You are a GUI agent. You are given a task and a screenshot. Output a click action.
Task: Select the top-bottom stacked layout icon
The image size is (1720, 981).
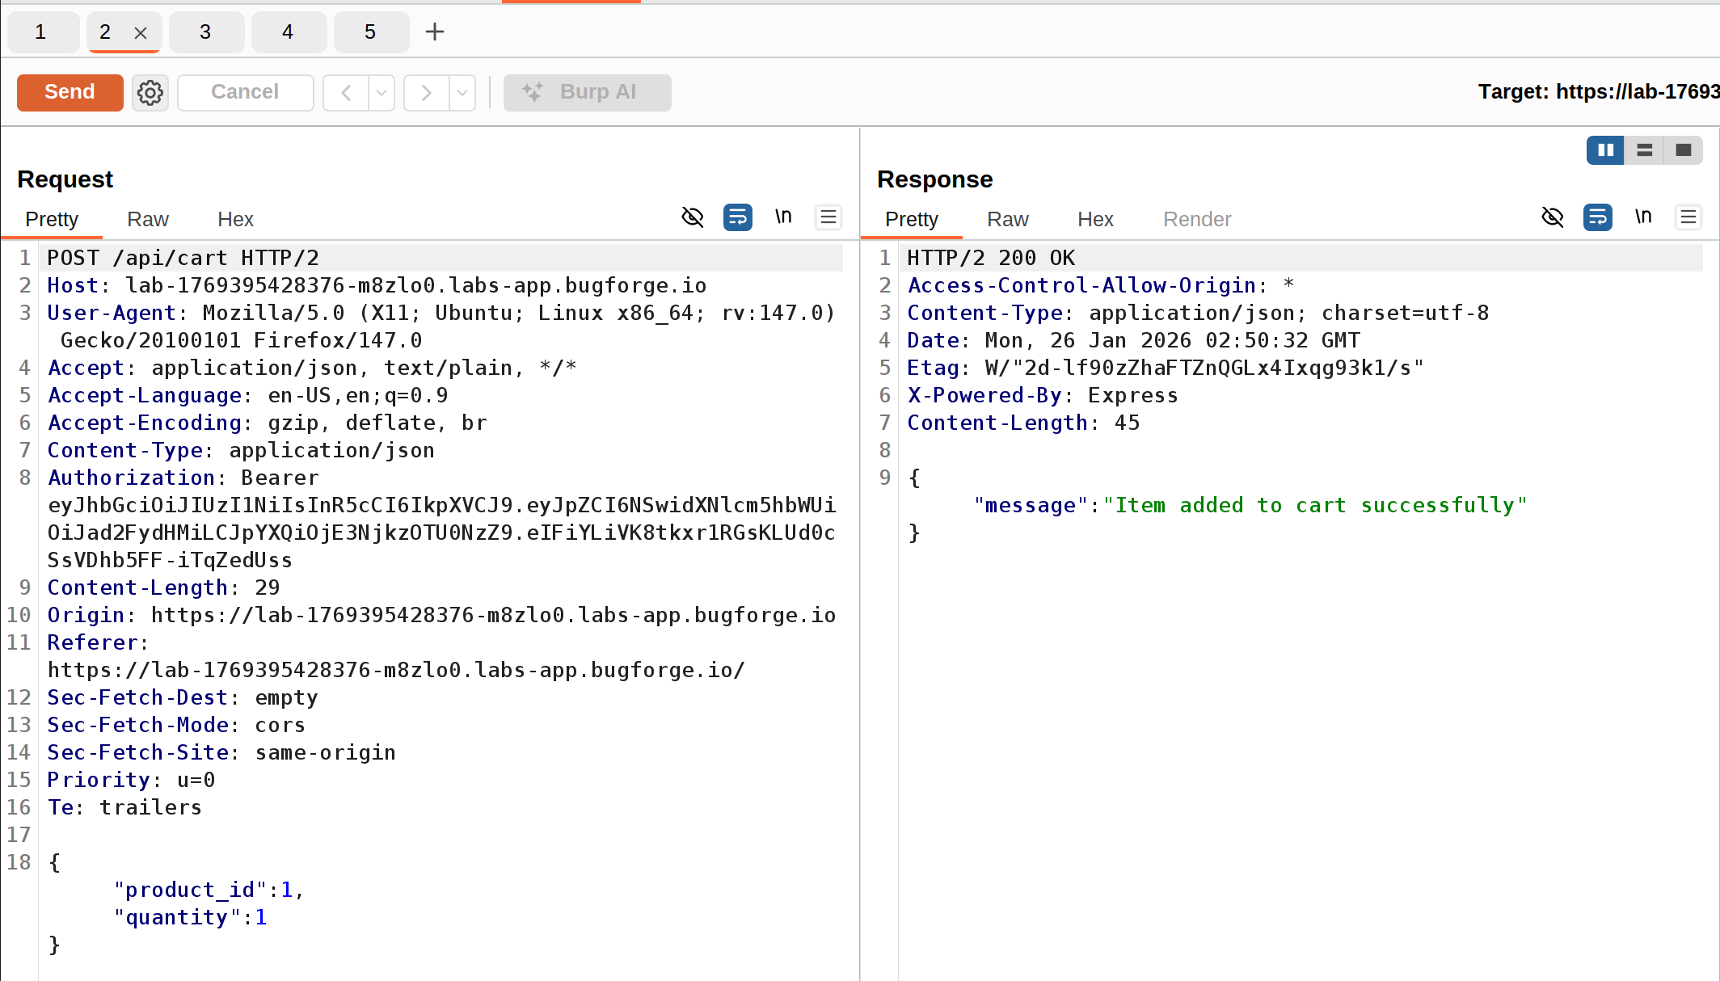tap(1645, 150)
